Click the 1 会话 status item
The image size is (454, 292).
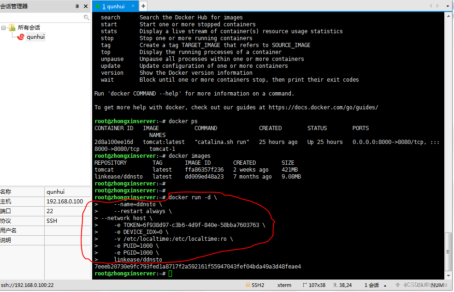372,285
